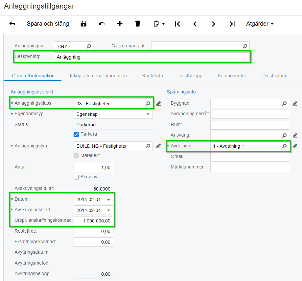Image resolution: width=302 pixels, height=281 pixels.
Task: Go to the previous record
Action: [195, 24]
